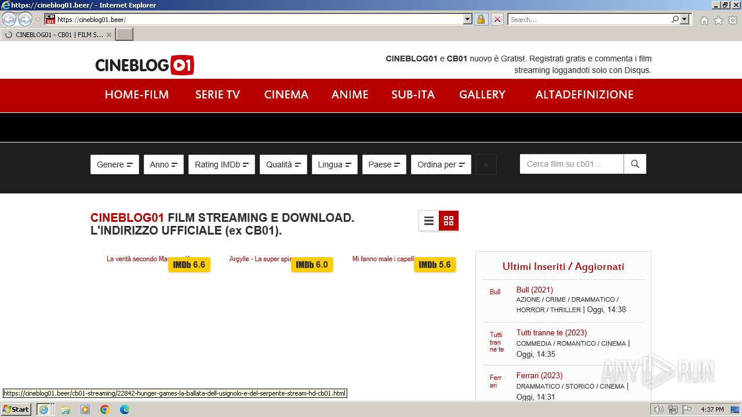This screenshot has height=417, width=742.
Task: Open the Favorites star icon
Action: tap(718, 20)
